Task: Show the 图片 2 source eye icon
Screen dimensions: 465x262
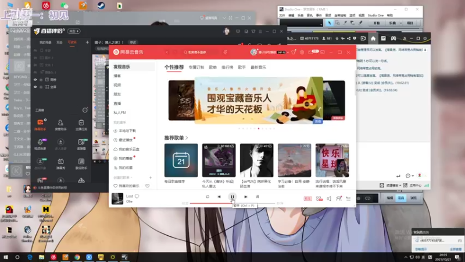Action: pyautogui.click(x=35, y=58)
